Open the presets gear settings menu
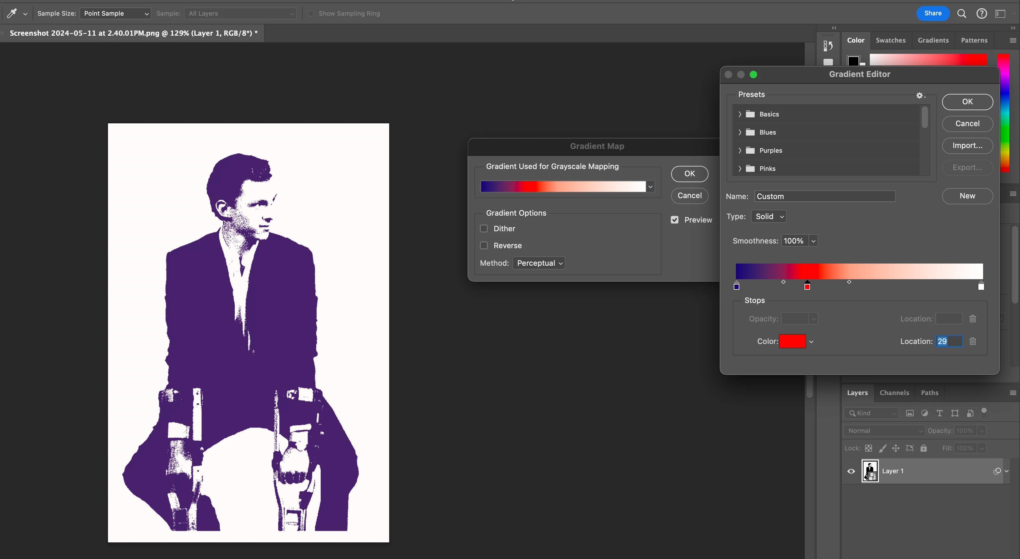The width and height of the screenshot is (1020, 559). click(920, 95)
